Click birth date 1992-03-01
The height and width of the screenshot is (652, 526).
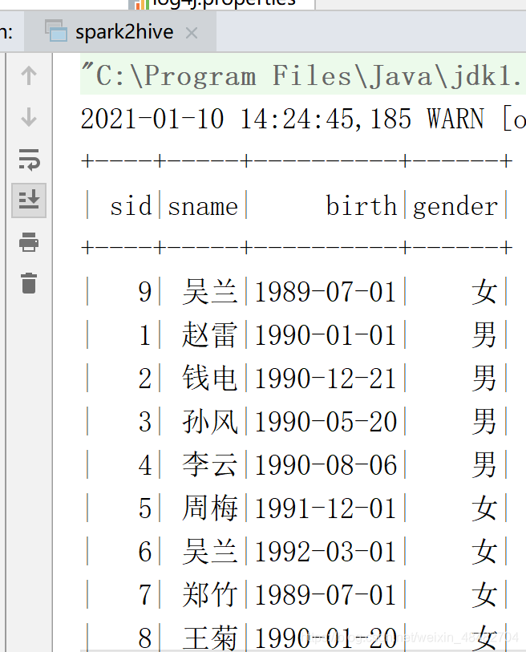[x=326, y=552]
